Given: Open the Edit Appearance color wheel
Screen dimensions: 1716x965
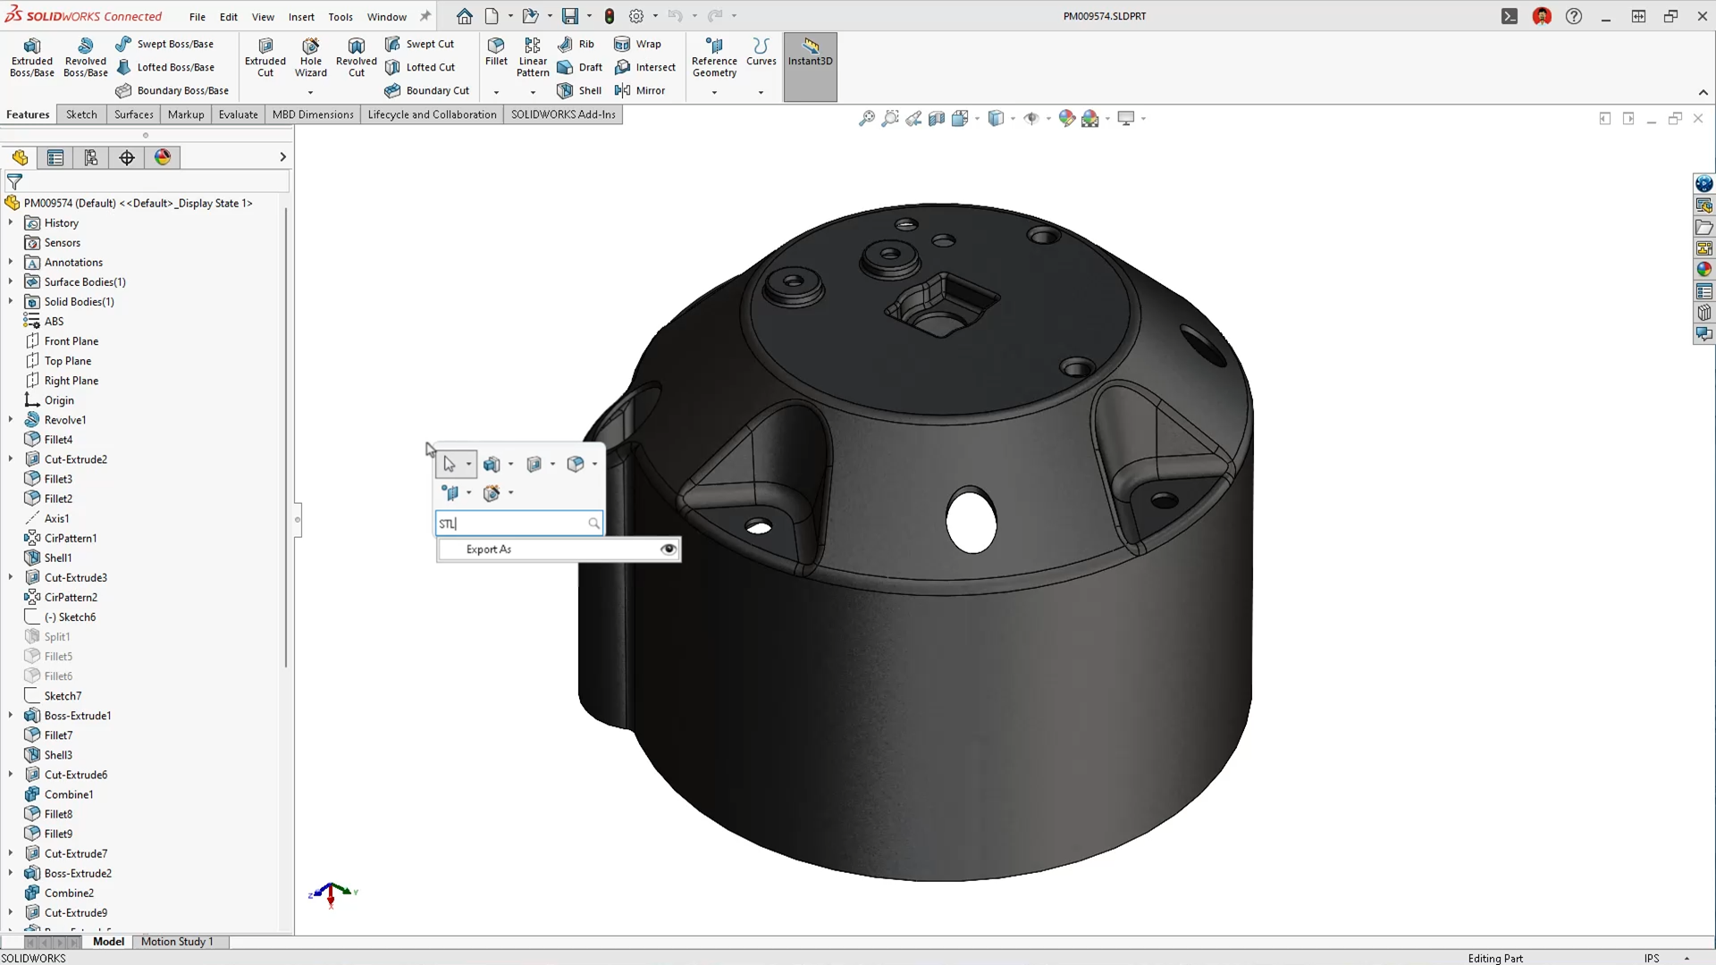Looking at the screenshot, I should [1067, 117].
